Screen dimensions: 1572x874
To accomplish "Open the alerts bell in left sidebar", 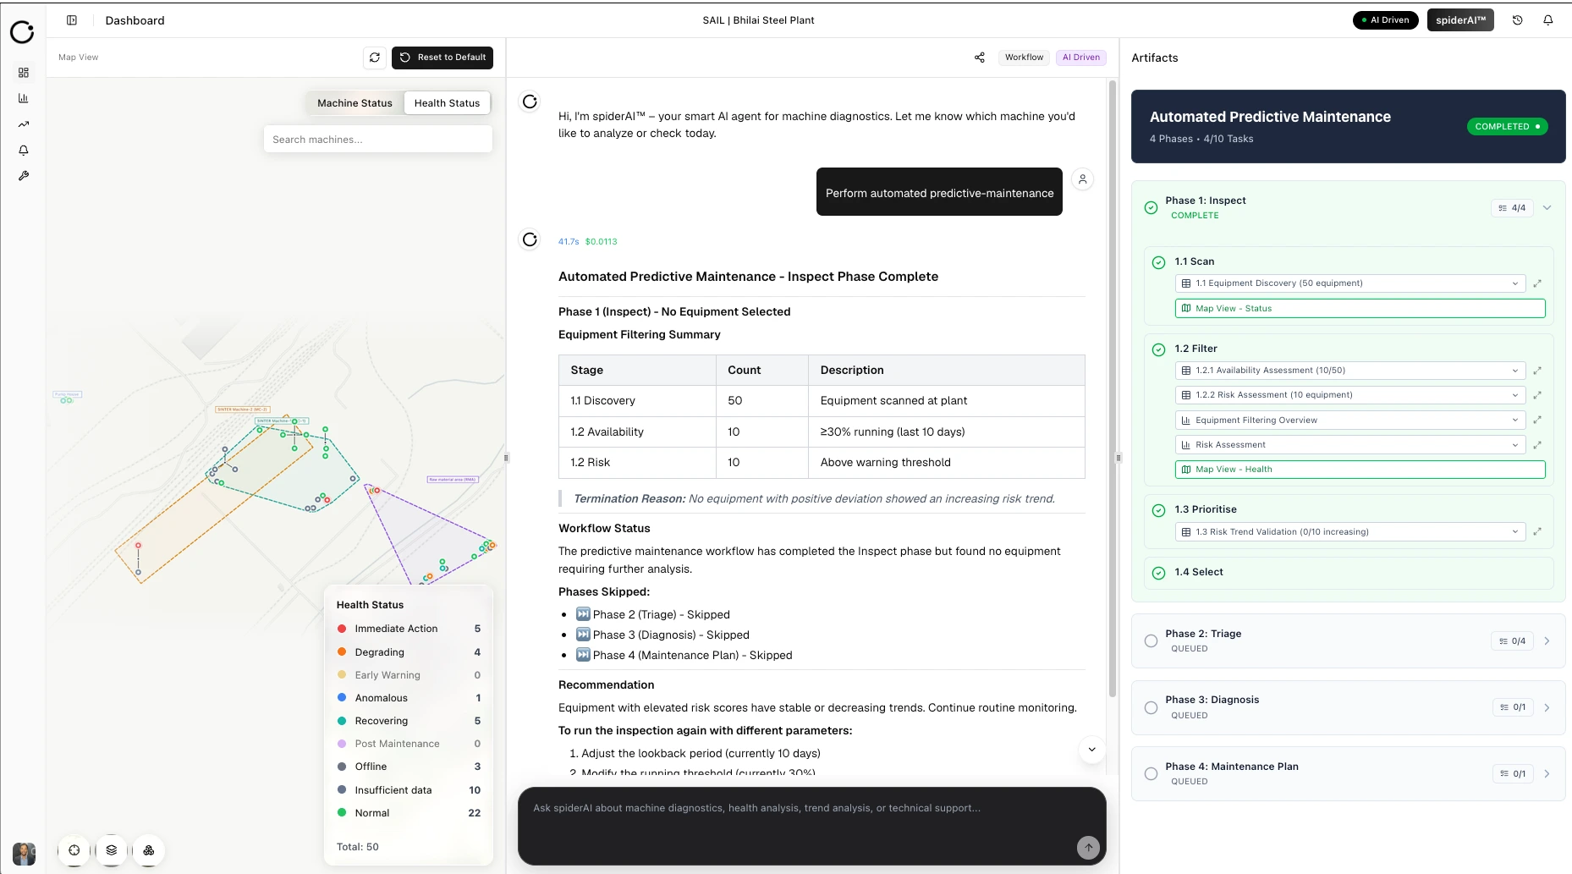I will (x=24, y=151).
